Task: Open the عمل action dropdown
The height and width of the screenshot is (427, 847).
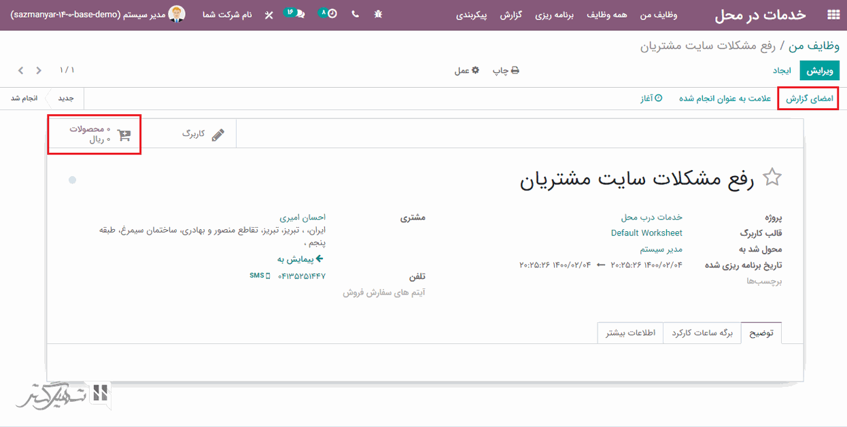Action: (x=467, y=71)
